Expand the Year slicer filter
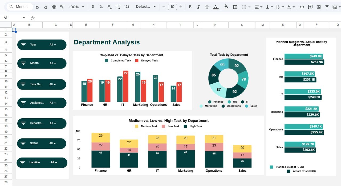 pyautogui.click(x=53, y=45)
